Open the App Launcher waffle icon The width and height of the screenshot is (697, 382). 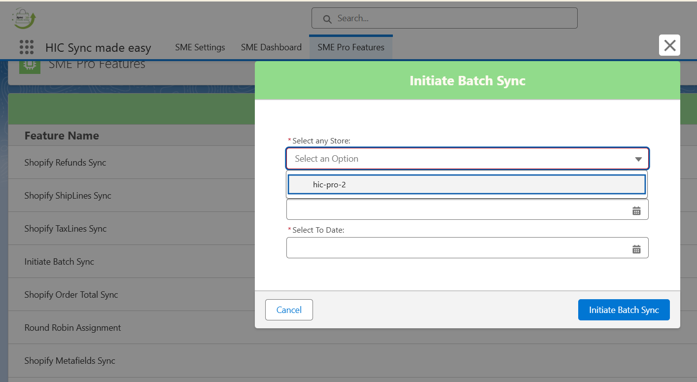tap(27, 47)
